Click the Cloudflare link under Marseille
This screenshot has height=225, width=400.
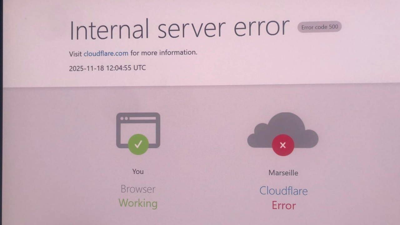283,191
